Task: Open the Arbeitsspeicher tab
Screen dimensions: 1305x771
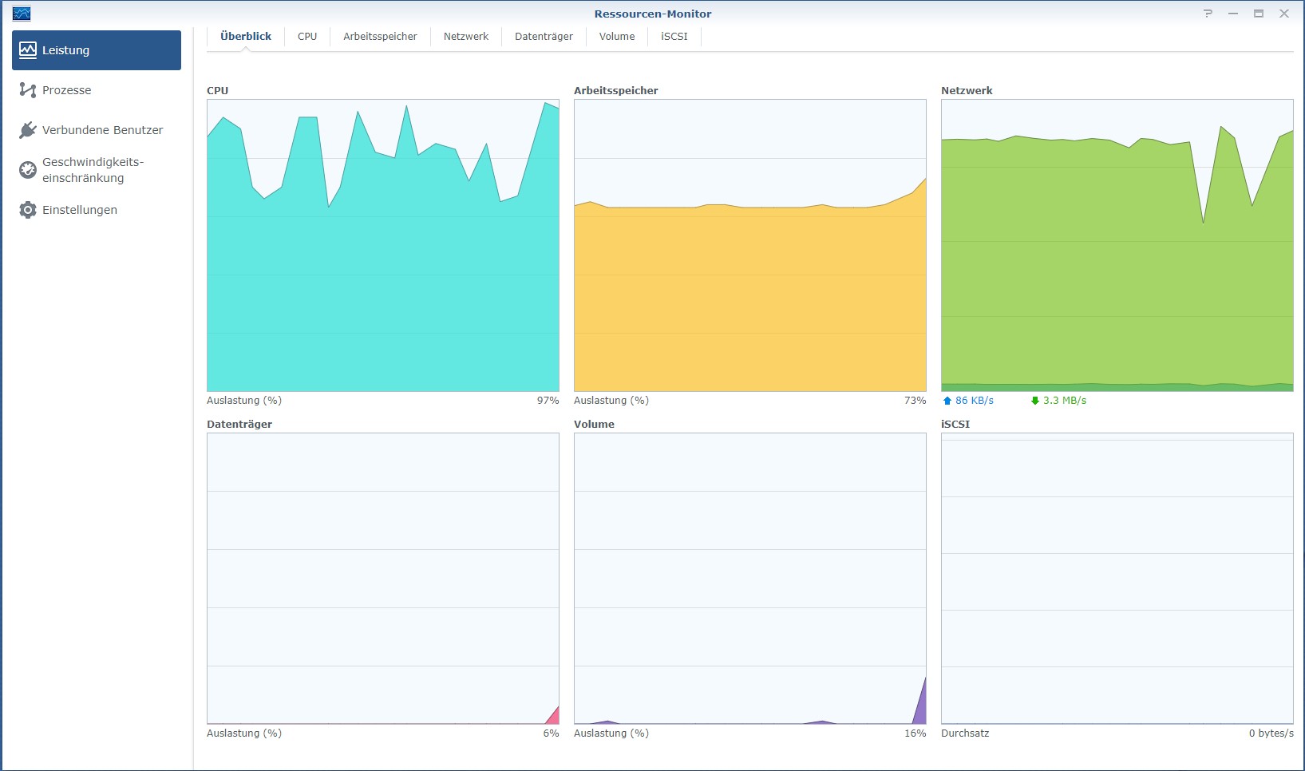Action: point(380,37)
